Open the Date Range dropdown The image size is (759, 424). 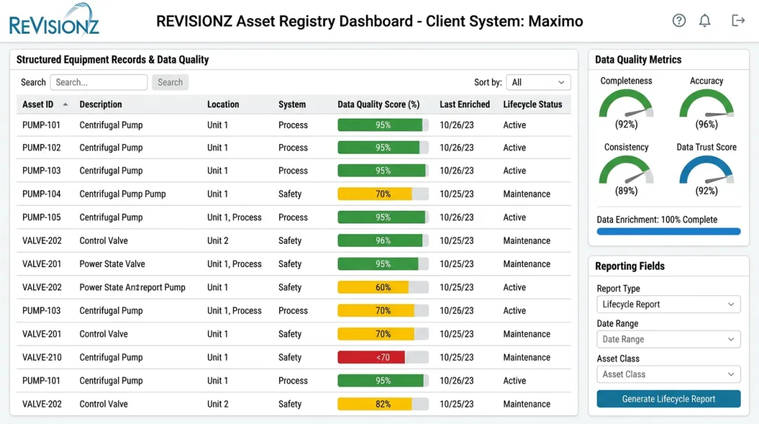(x=668, y=339)
